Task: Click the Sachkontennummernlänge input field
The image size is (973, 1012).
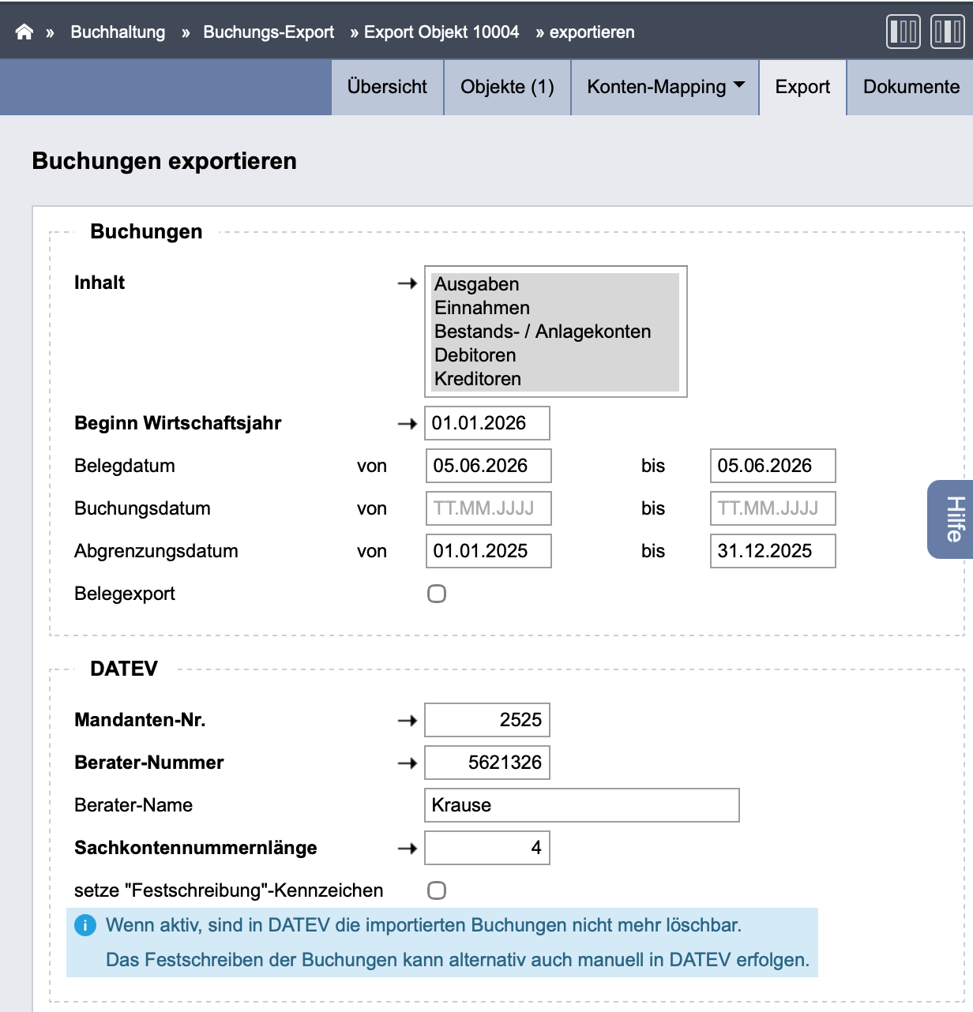Action: (487, 848)
